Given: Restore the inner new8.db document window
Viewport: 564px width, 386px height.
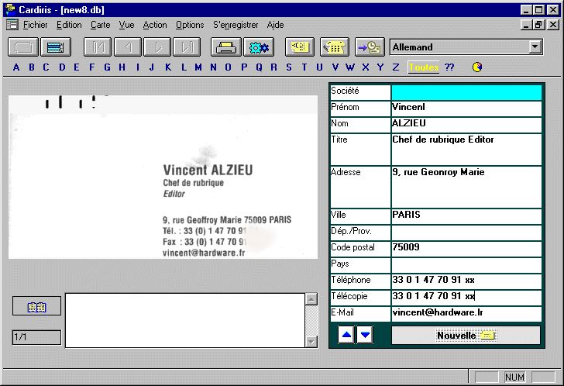Looking at the screenshot, I should tap(538, 25).
